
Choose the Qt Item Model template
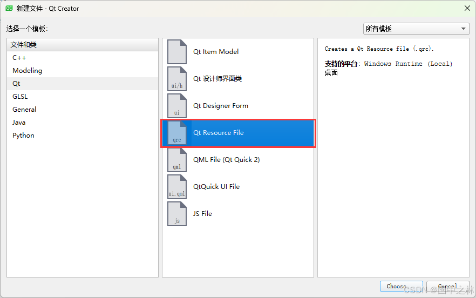click(238, 52)
